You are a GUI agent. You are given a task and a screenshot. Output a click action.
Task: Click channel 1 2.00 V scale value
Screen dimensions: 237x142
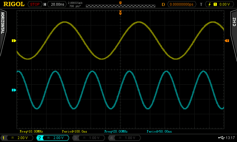coord(23,138)
